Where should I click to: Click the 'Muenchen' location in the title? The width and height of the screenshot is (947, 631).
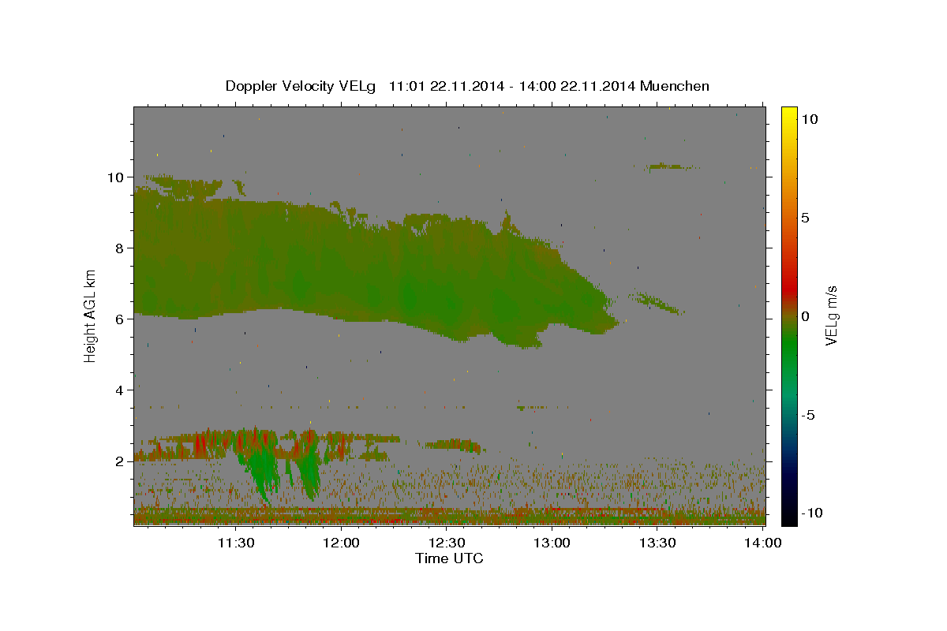click(675, 86)
